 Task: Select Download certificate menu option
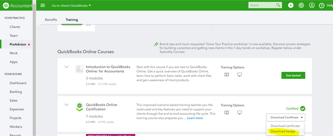tap(285, 126)
